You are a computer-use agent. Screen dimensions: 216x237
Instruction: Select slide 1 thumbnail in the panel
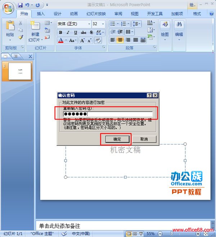(20, 71)
